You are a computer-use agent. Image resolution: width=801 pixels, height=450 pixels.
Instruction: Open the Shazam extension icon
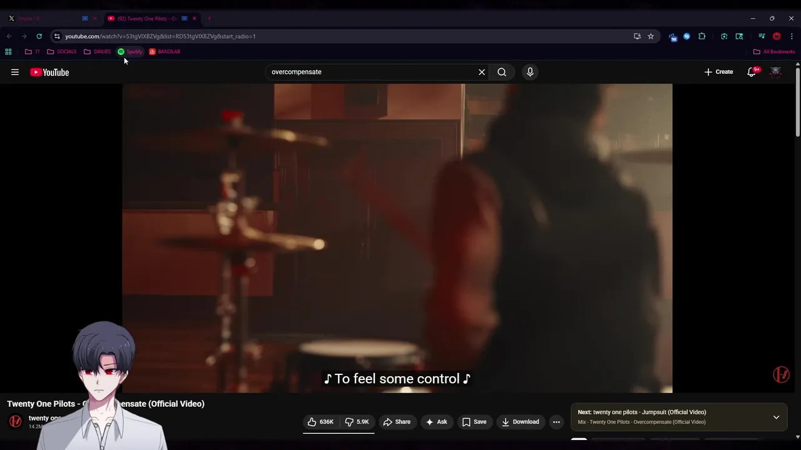tap(686, 36)
